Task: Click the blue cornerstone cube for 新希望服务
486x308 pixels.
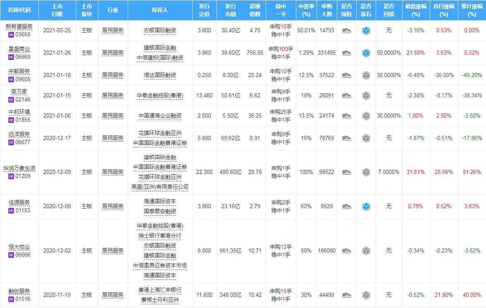Action: coord(366,31)
